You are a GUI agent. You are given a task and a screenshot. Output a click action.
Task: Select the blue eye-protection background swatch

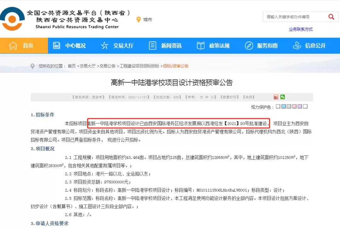point(284,106)
